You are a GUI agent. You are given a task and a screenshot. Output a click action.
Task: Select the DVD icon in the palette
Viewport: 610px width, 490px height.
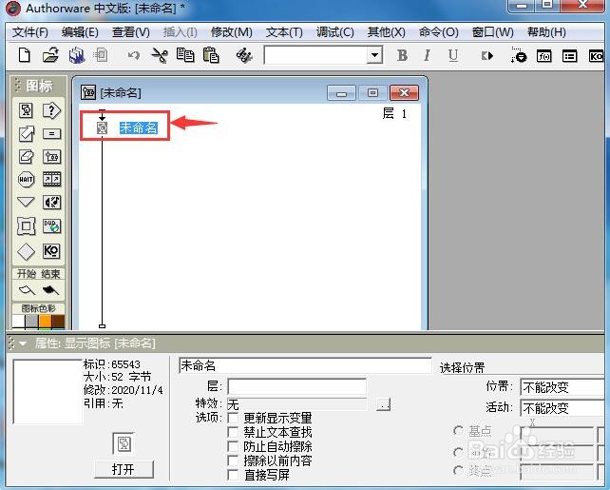coord(51,226)
